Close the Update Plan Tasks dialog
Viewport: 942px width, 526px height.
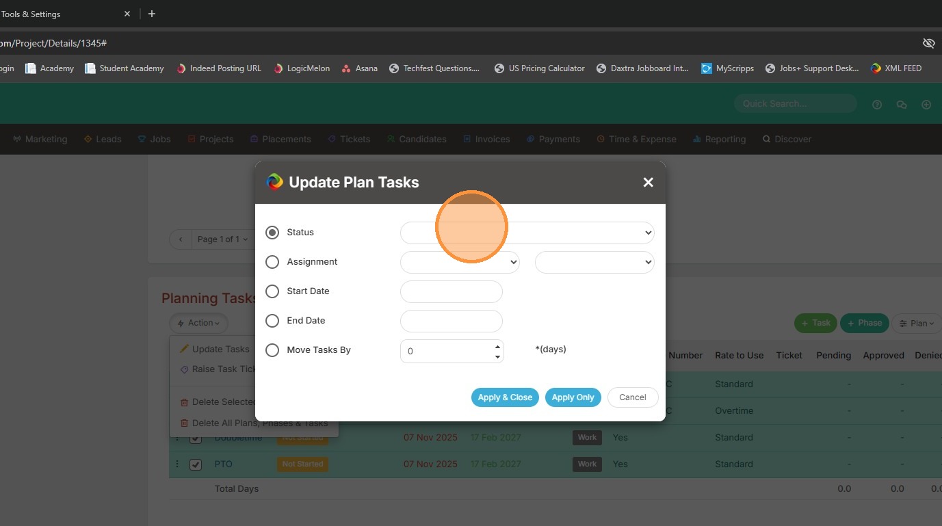tap(649, 182)
